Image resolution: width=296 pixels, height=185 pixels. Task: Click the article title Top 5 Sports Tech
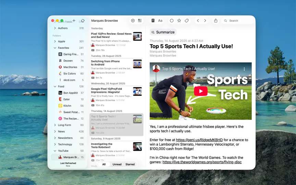[191, 46]
